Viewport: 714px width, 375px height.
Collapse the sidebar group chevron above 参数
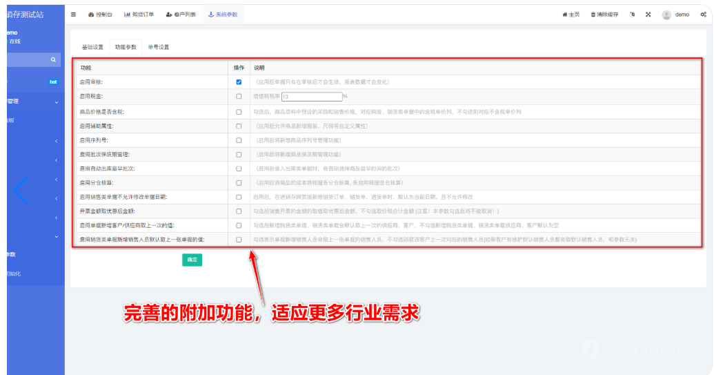point(57,236)
